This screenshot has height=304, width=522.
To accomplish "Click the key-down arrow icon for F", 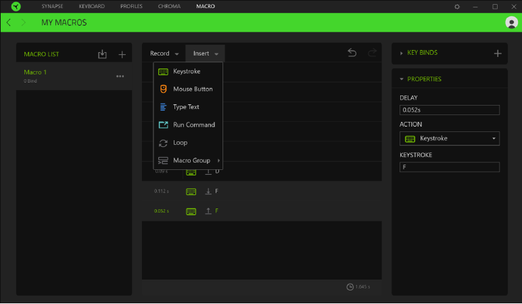I will (x=208, y=192).
